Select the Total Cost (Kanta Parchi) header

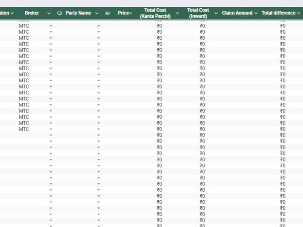pos(155,13)
